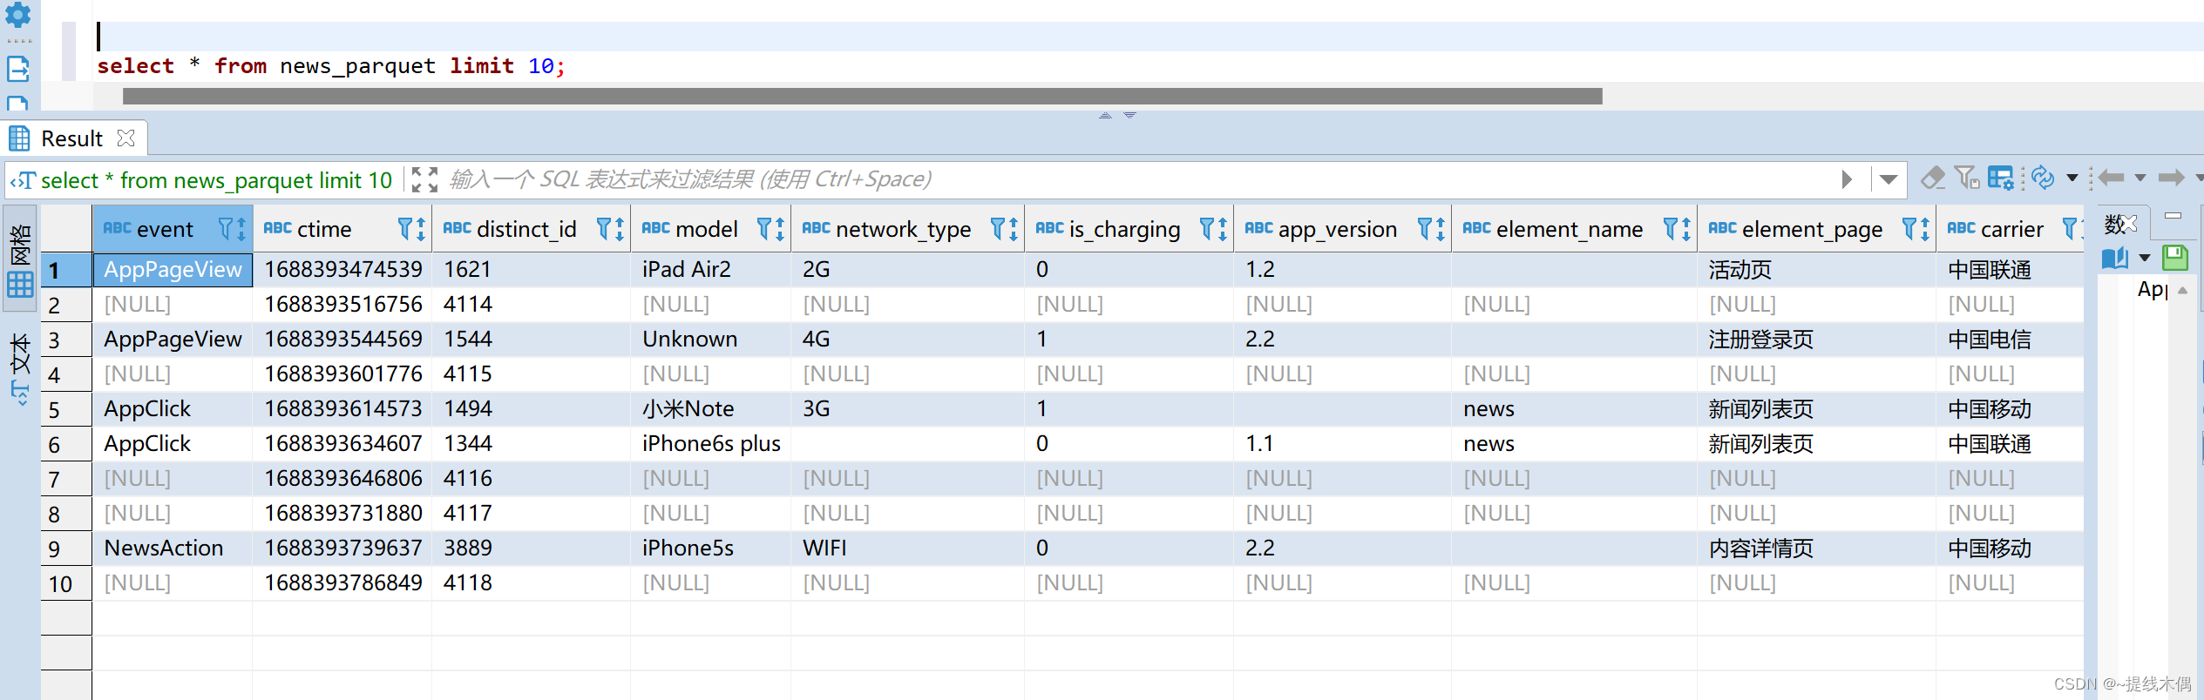Apply filter with the play arrow button

point(1847,179)
